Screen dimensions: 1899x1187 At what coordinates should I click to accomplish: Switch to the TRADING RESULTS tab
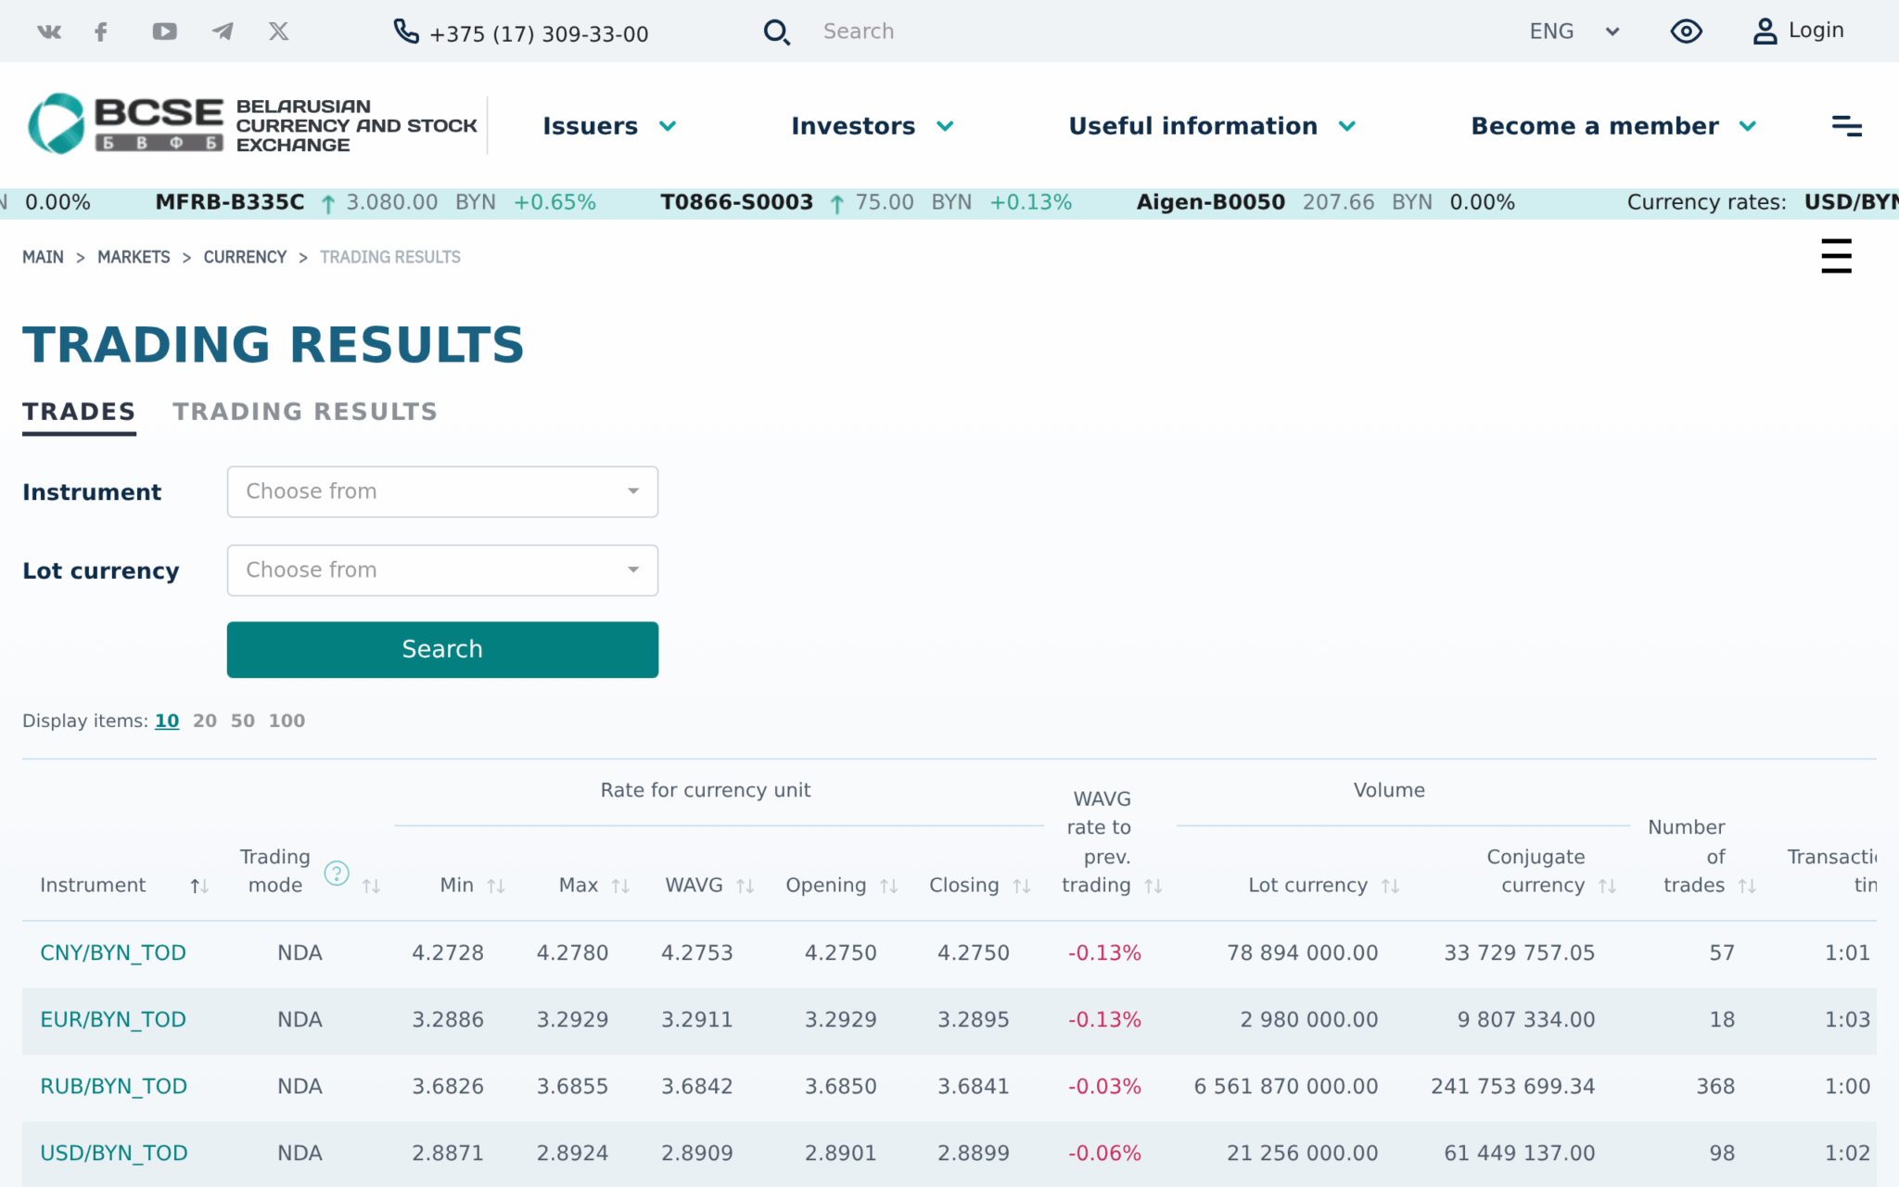click(x=304, y=412)
